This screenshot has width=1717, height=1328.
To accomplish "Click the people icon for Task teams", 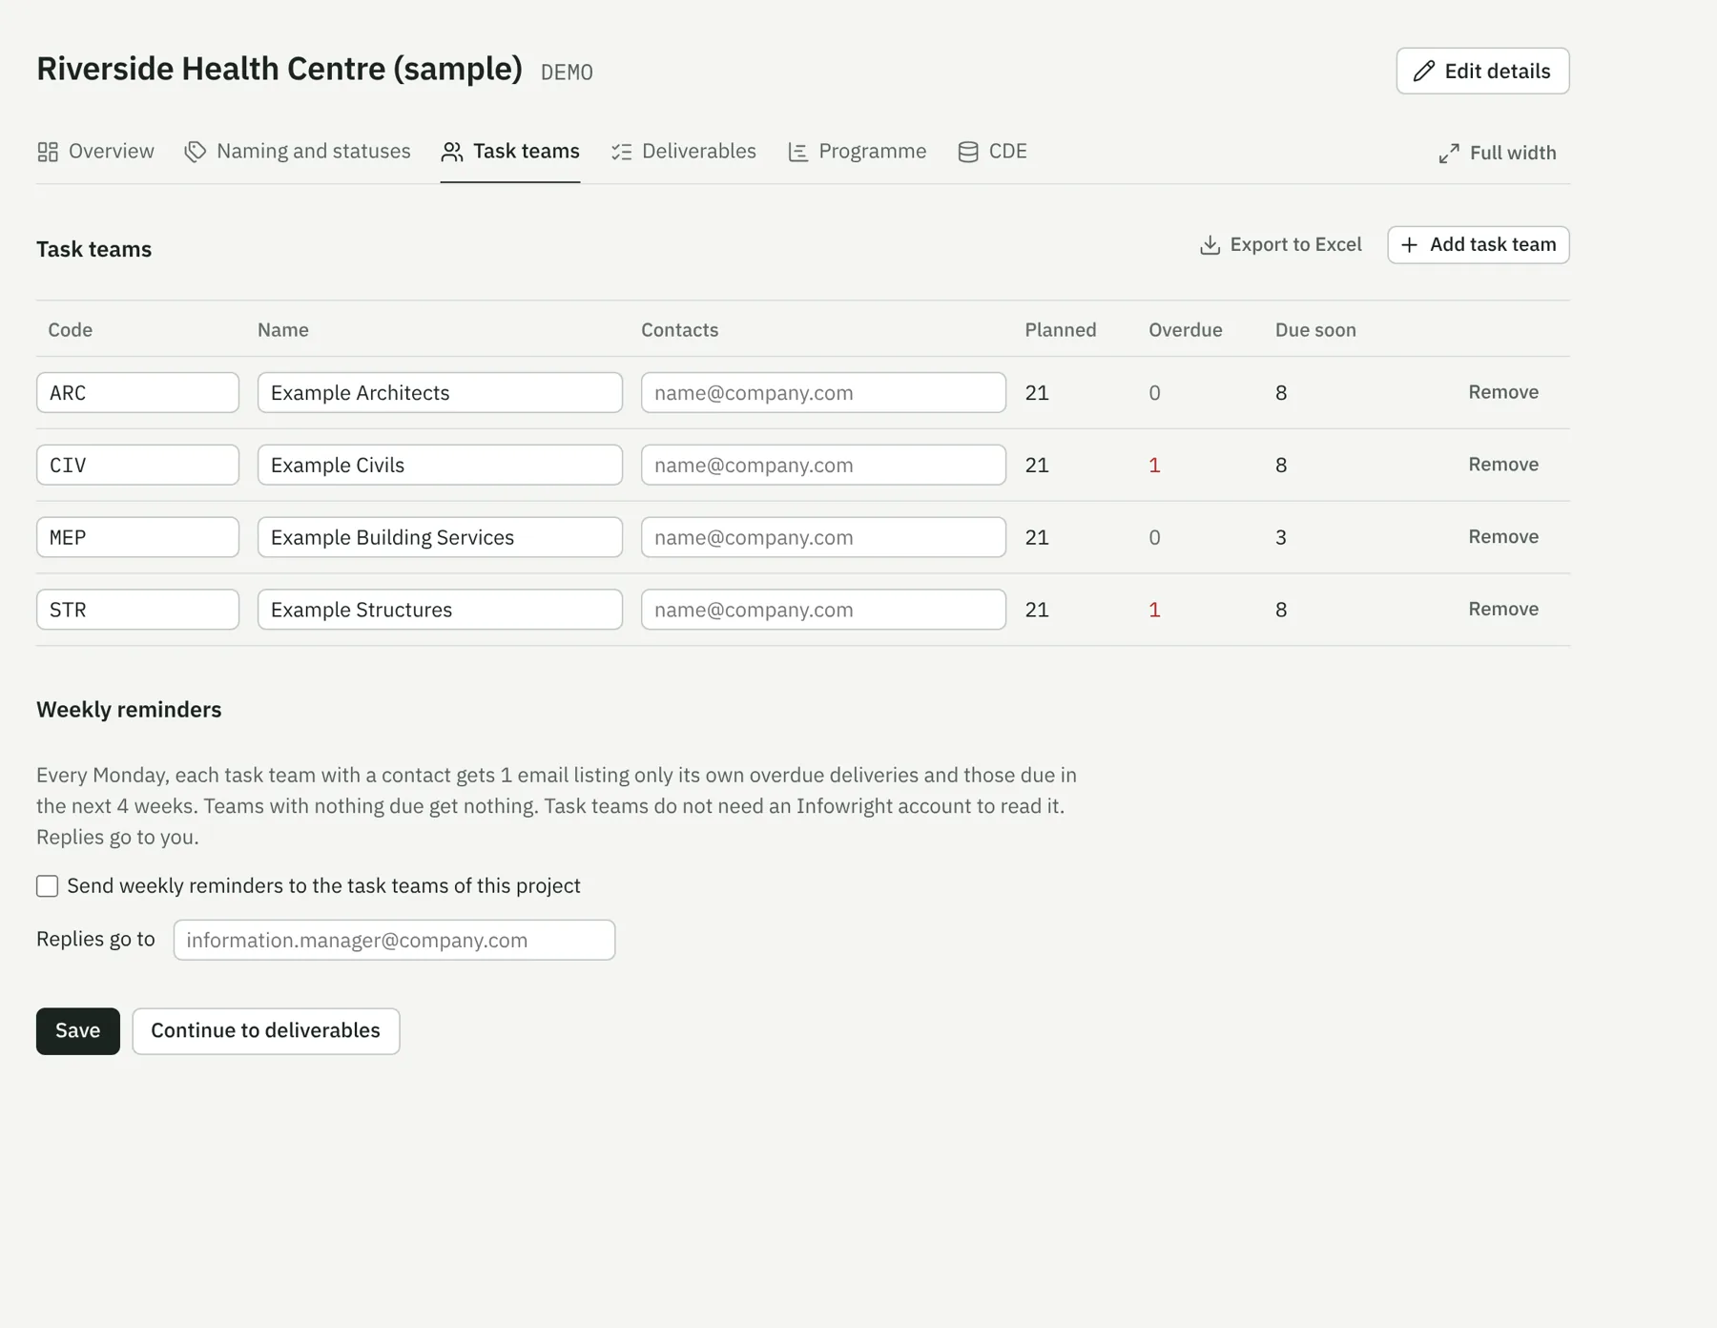I will [x=452, y=152].
